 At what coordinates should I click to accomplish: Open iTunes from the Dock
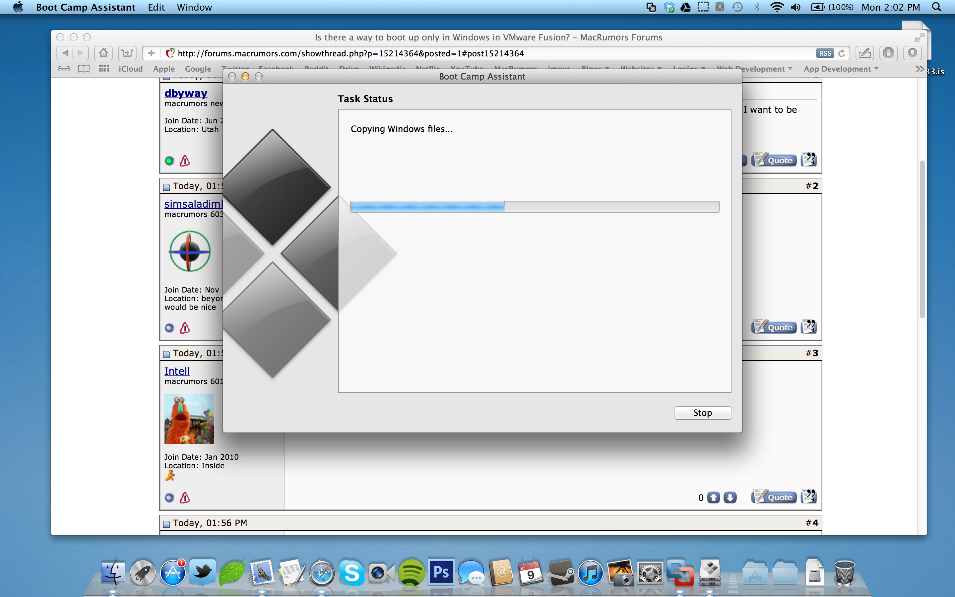[x=590, y=572]
